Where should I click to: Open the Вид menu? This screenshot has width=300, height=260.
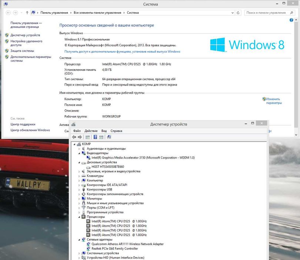[x=104, y=131]
